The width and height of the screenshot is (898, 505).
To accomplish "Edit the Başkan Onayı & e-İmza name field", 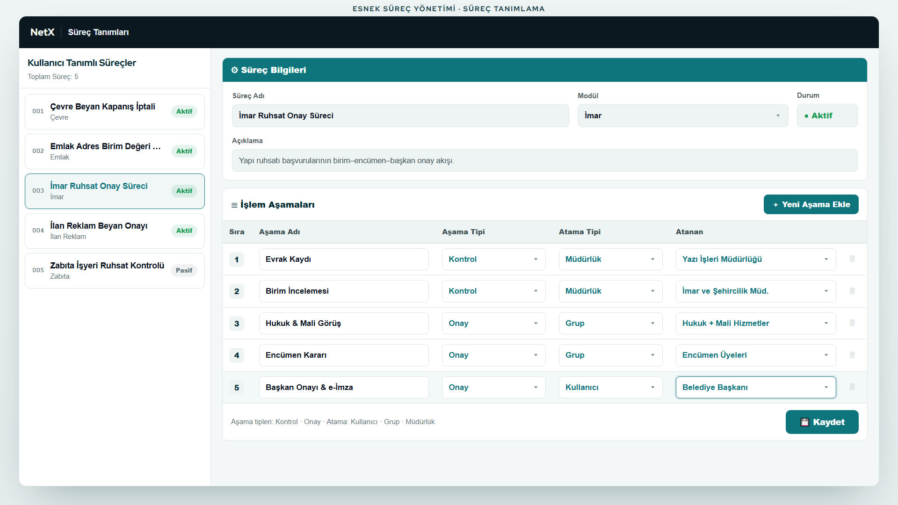I will click(x=344, y=387).
